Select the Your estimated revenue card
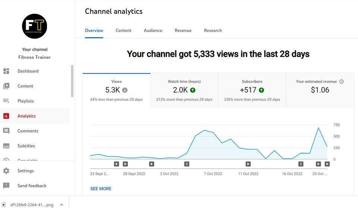The width and height of the screenshot is (358, 208). [x=320, y=90]
